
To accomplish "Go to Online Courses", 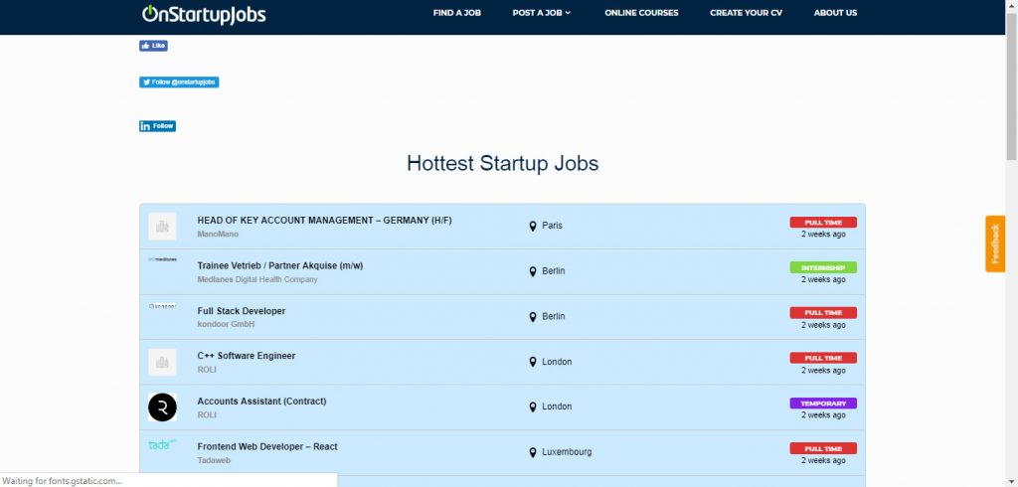I will click(x=641, y=13).
